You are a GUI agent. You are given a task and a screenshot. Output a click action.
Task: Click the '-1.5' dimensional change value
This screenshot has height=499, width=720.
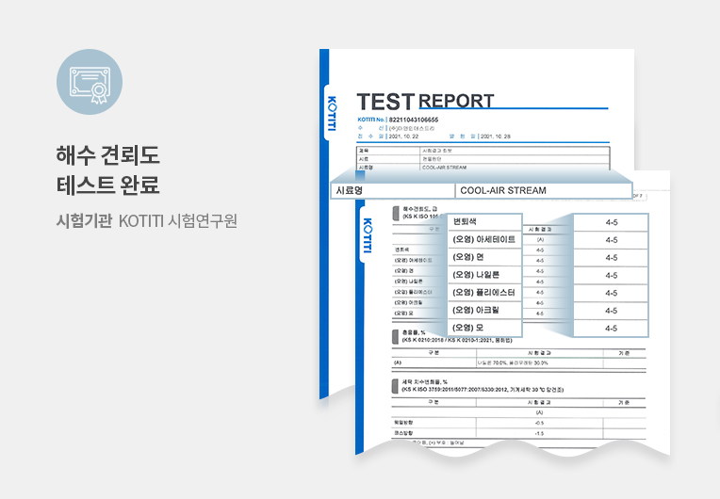coord(540,433)
